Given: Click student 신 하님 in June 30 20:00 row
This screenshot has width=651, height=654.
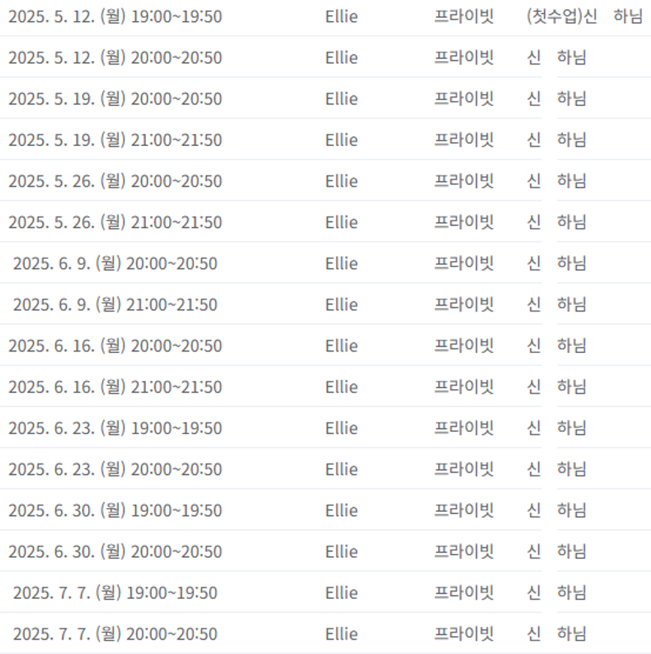Looking at the screenshot, I should point(556,552).
